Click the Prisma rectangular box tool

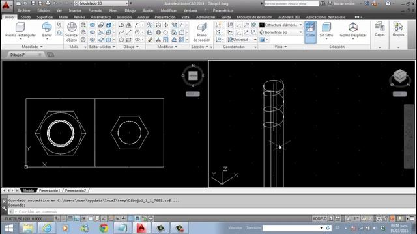pyautogui.click(x=20, y=31)
